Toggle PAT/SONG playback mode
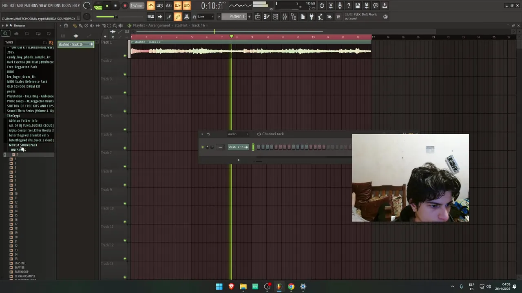The height and width of the screenshot is (293, 522). pos(98,6)
